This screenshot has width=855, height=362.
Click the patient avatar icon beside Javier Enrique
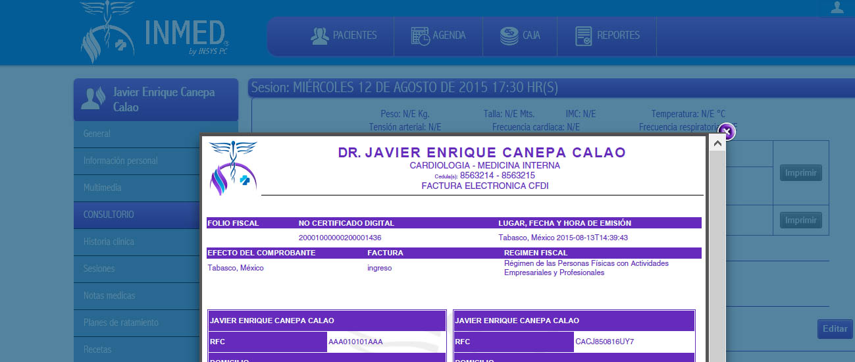91,98
